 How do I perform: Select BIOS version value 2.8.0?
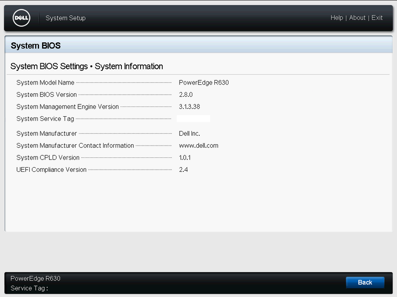[x=186, y=94]
